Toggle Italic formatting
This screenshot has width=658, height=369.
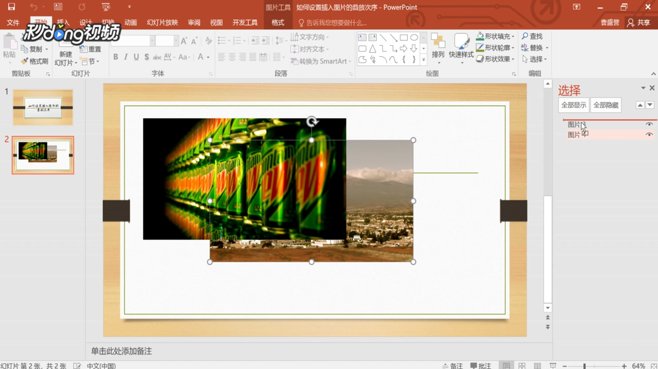tap(126, 57)
